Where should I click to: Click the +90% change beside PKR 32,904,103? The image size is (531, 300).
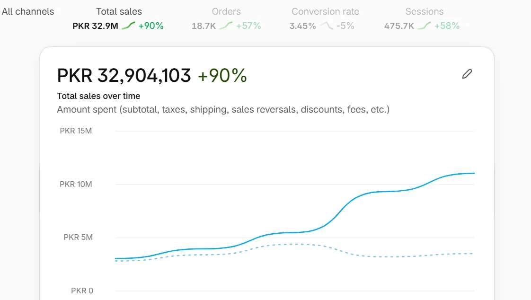click(222, 75)
